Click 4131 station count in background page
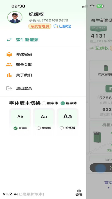Image resolution: width=112 pixels, height=199 pixels. pyautogui.click(x=98, y=36)
